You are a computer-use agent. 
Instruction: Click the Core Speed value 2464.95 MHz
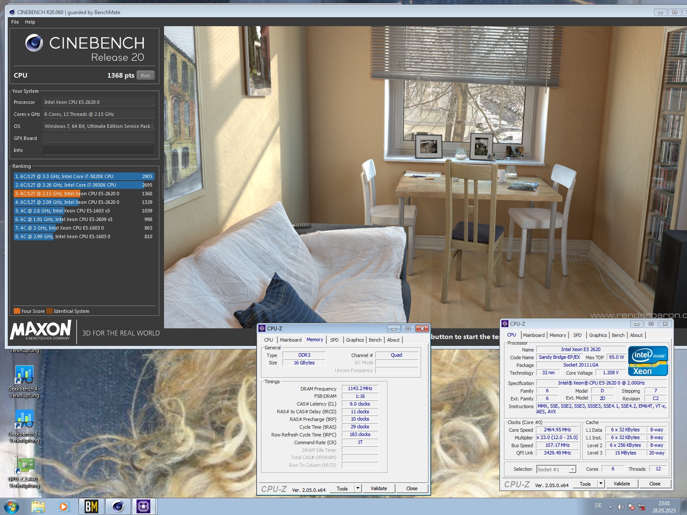tap(557, 430)
